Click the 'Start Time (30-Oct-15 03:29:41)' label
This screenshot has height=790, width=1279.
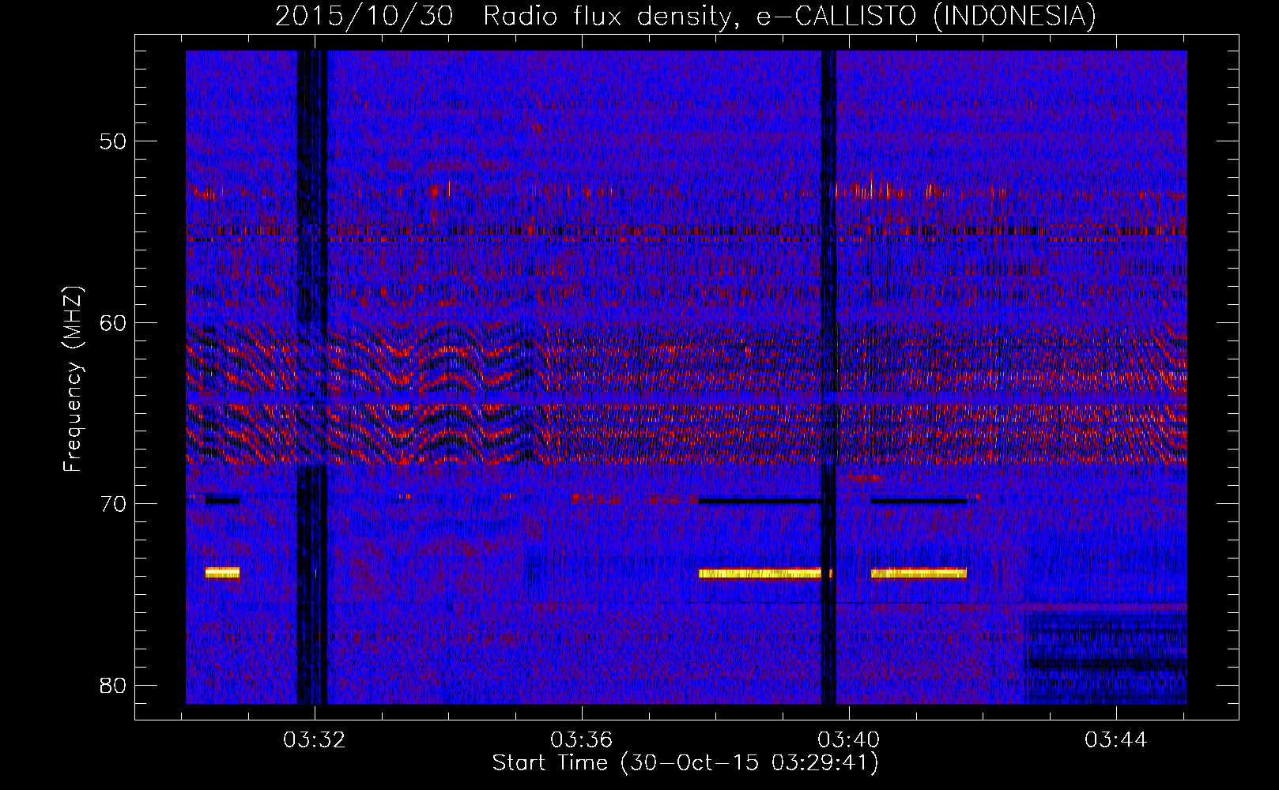[685, 763]
